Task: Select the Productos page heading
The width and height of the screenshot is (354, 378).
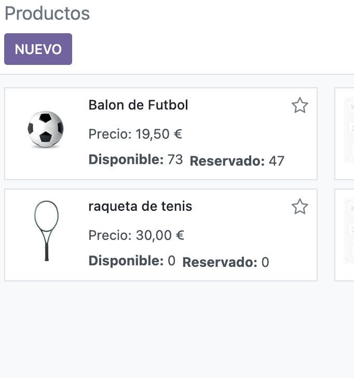Action: pyautogui.click(x=47, y=14)
